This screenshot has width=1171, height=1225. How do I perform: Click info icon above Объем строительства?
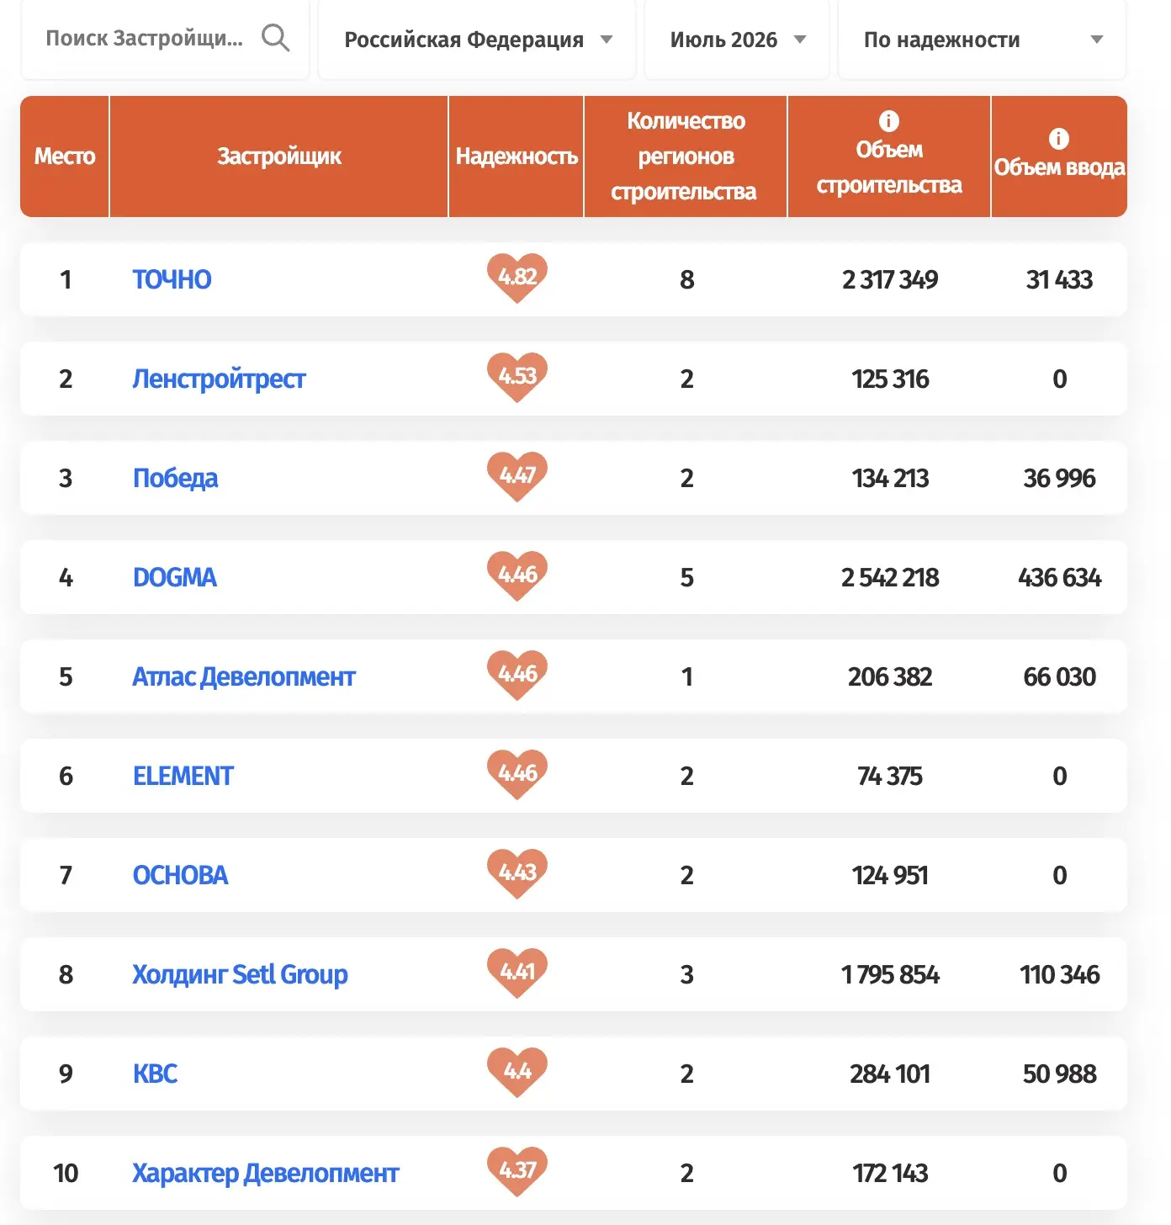pos(889,121)
